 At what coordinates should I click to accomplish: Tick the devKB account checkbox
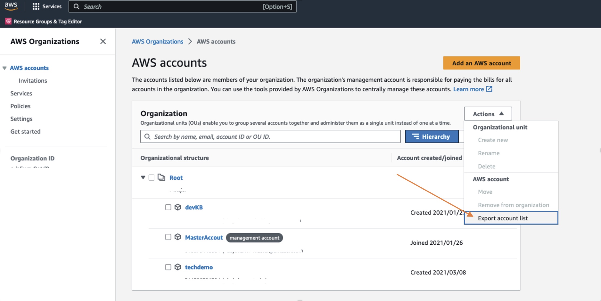(168, 207)
